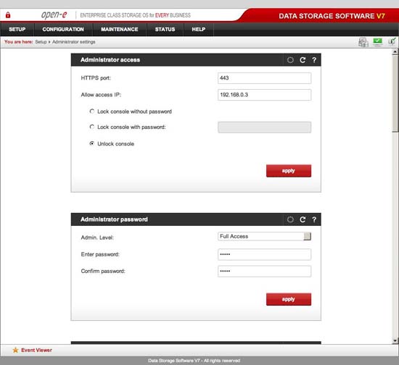Open help for Administrator password panel
This screenshot has height=365, width=399.
click(x=314, y=219)
